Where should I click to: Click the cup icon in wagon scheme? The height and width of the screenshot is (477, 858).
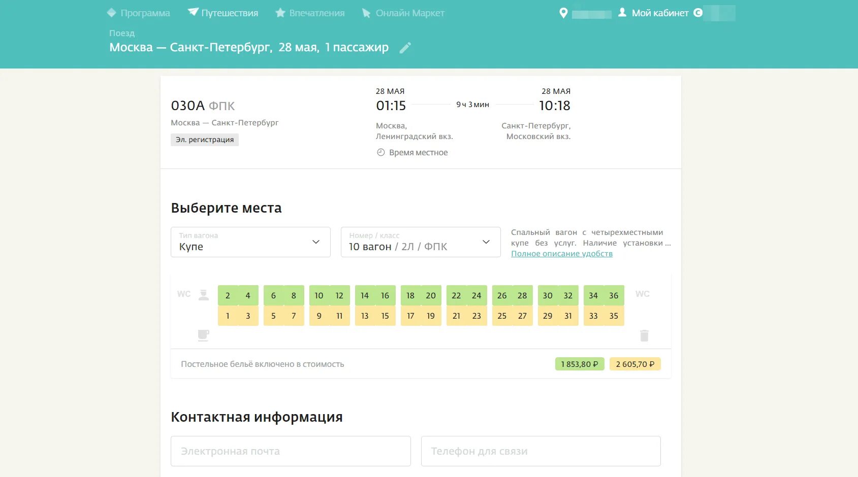203,335
